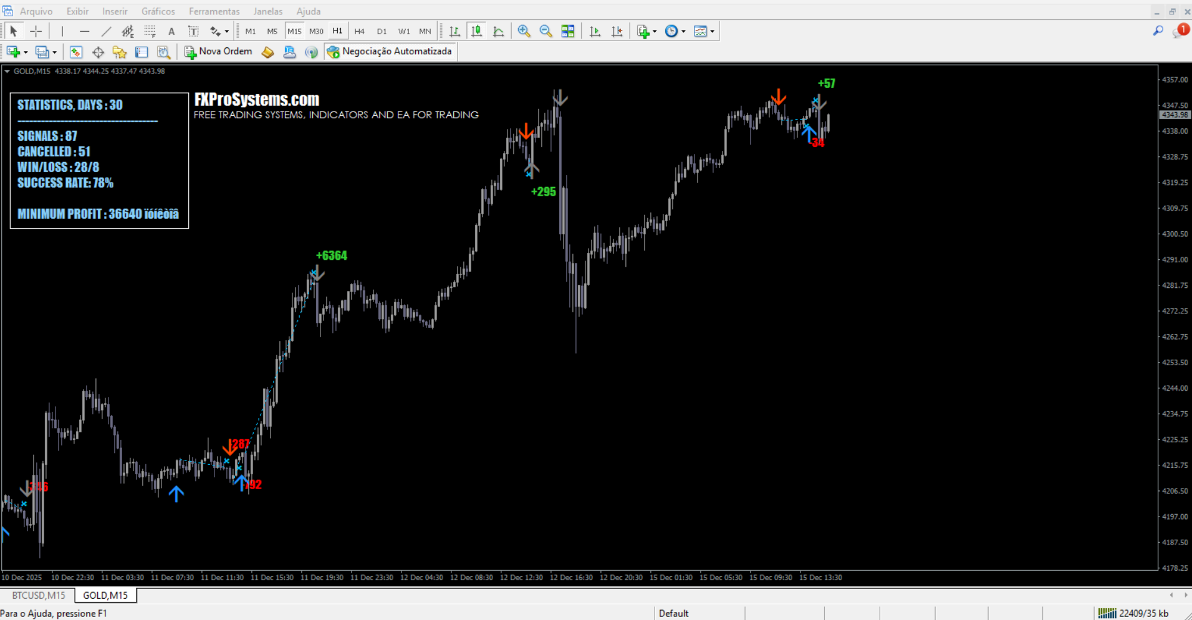
Task: Switch to the BTCUSD,M15 chart tab
Action: point(39,595)
